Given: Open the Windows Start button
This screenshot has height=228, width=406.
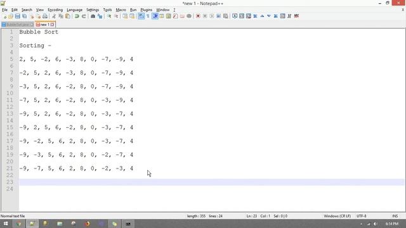Looking at the screenshot, I should (x=6, y=224).
